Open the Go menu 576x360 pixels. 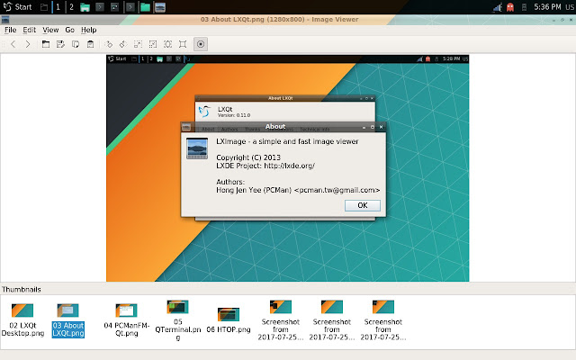pyautogui.click(x=70, y=30)
